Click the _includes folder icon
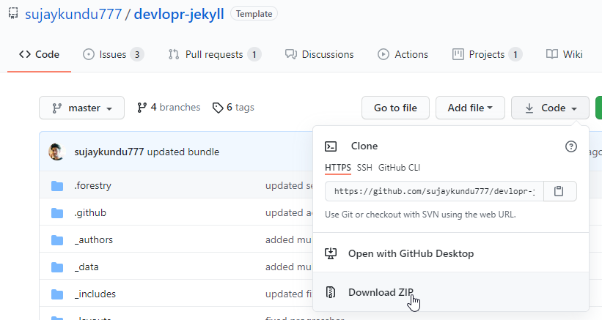 [57, 294]
